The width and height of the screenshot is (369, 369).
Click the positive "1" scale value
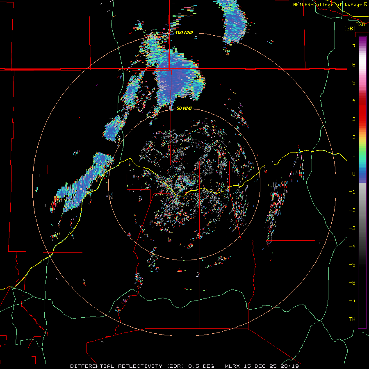click(354, 155)
